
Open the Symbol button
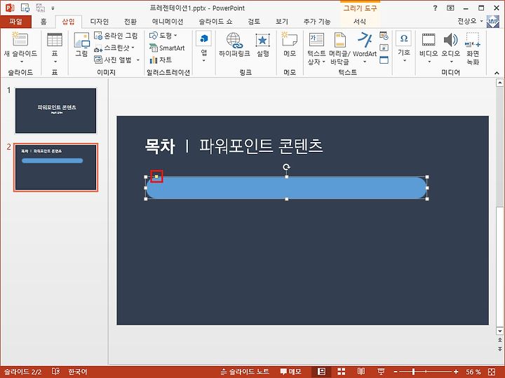[x=404, y=47]
